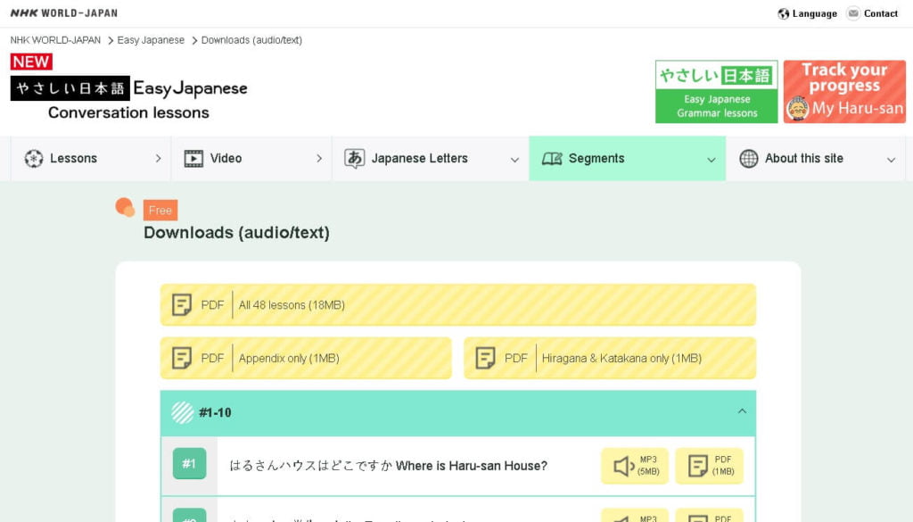Screen dimensions: 913x522
Task: Open the Lessons menu arrow
Action: [158, 159]
